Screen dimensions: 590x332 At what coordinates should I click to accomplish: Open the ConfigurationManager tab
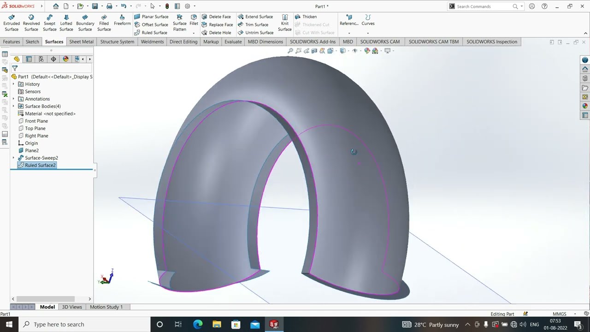[41, 59]
